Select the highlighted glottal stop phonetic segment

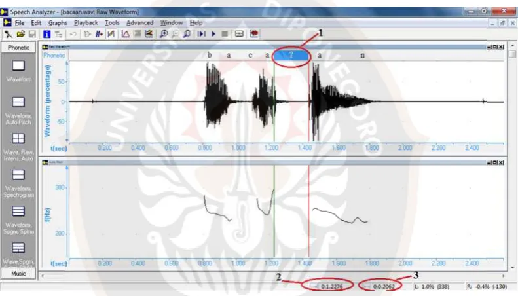point(291,56)
